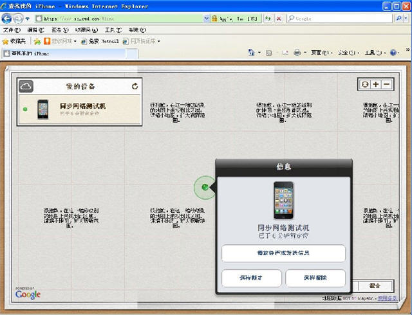The width and height of the screenshot is (412, 315).
Task: Click the browser Back arrow button
Action: 6,19
